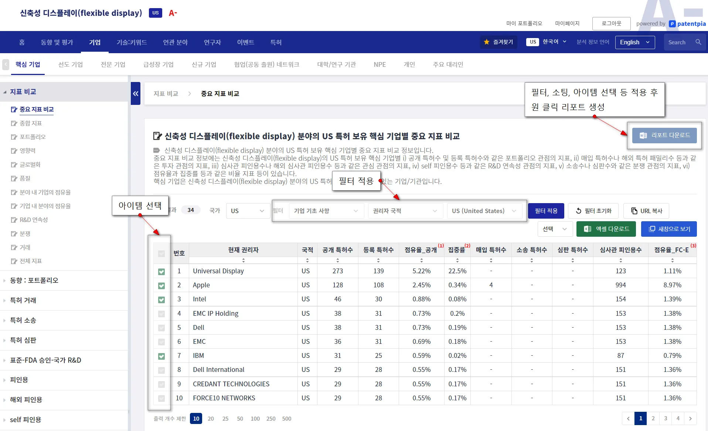Collapse the sidebar with the double-chevron icon
This screenshot has height=431, width=708.
(136, 93)
